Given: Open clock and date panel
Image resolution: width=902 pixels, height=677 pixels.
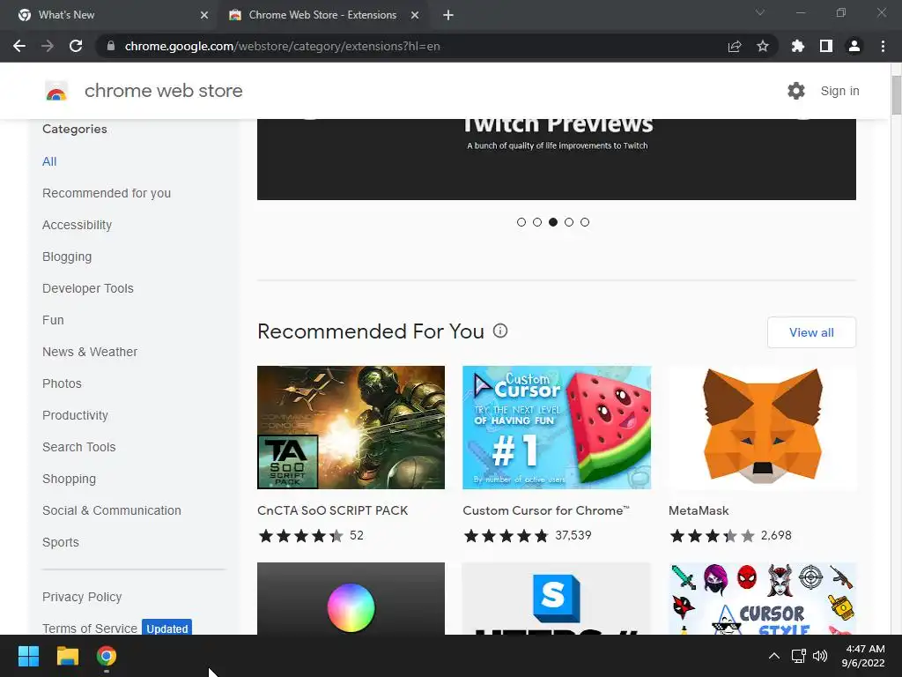Looking at the screenshot, I should click(x=863, y=656).
